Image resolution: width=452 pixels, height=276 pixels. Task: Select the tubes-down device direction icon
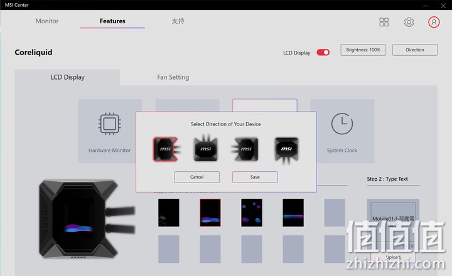(286, 151)
